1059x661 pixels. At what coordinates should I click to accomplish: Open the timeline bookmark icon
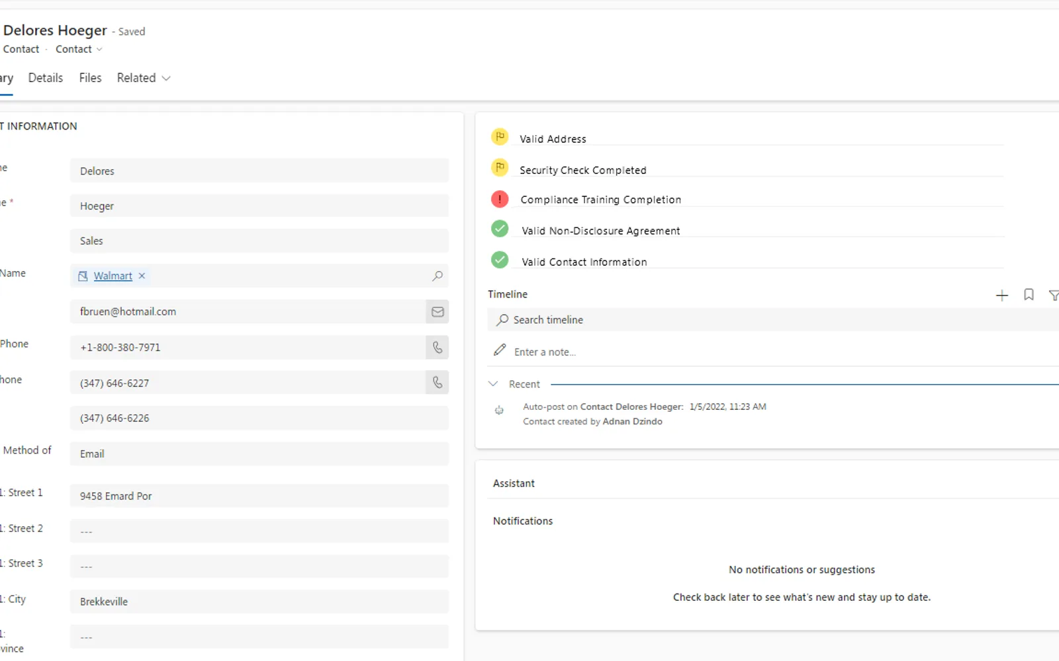click(x=1029, y=295)
